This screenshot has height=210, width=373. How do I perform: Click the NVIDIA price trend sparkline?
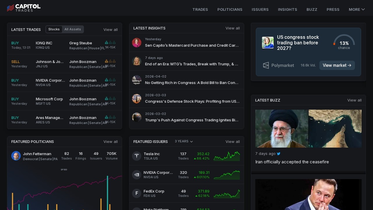(227, 175)
